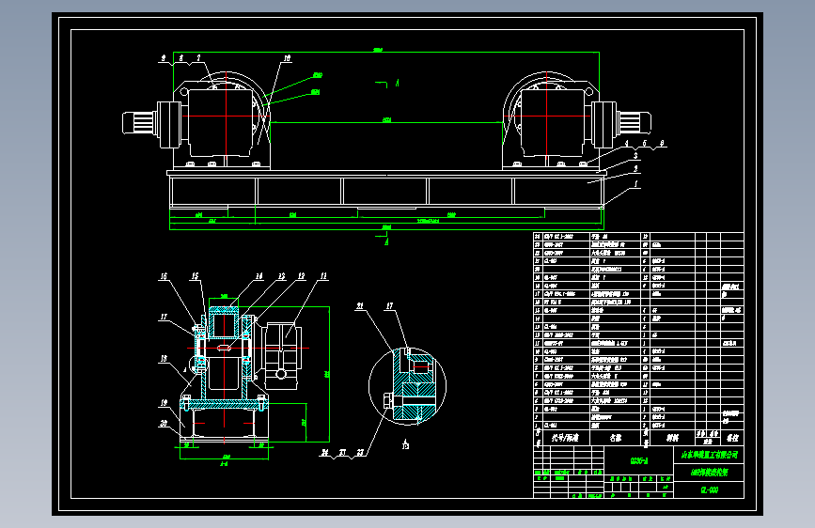
Task: Select part balloon number 15
Action: [195, 276]
